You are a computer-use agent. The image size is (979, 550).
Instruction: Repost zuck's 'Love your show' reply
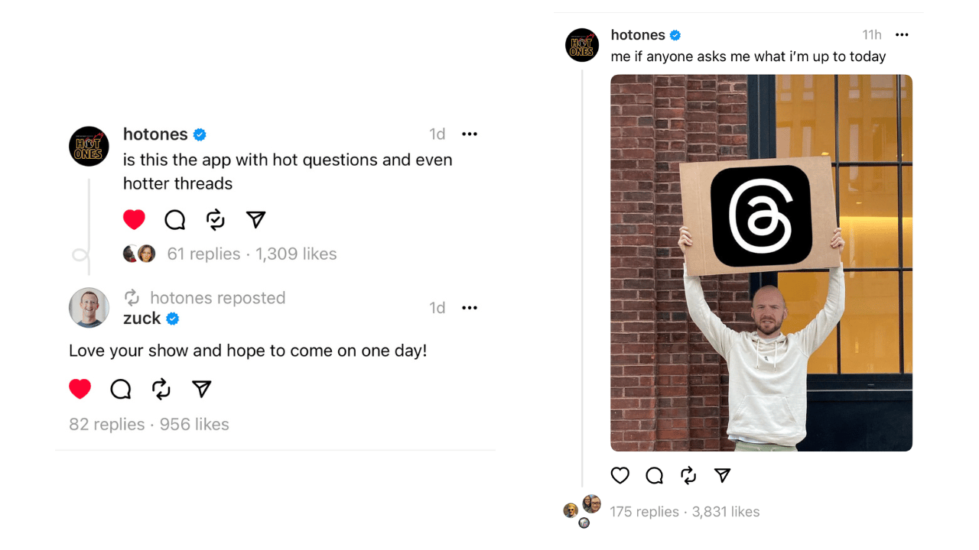point(161,390)
